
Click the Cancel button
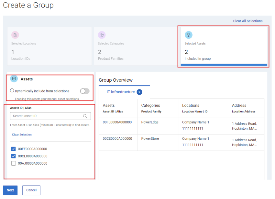[31, 190]
